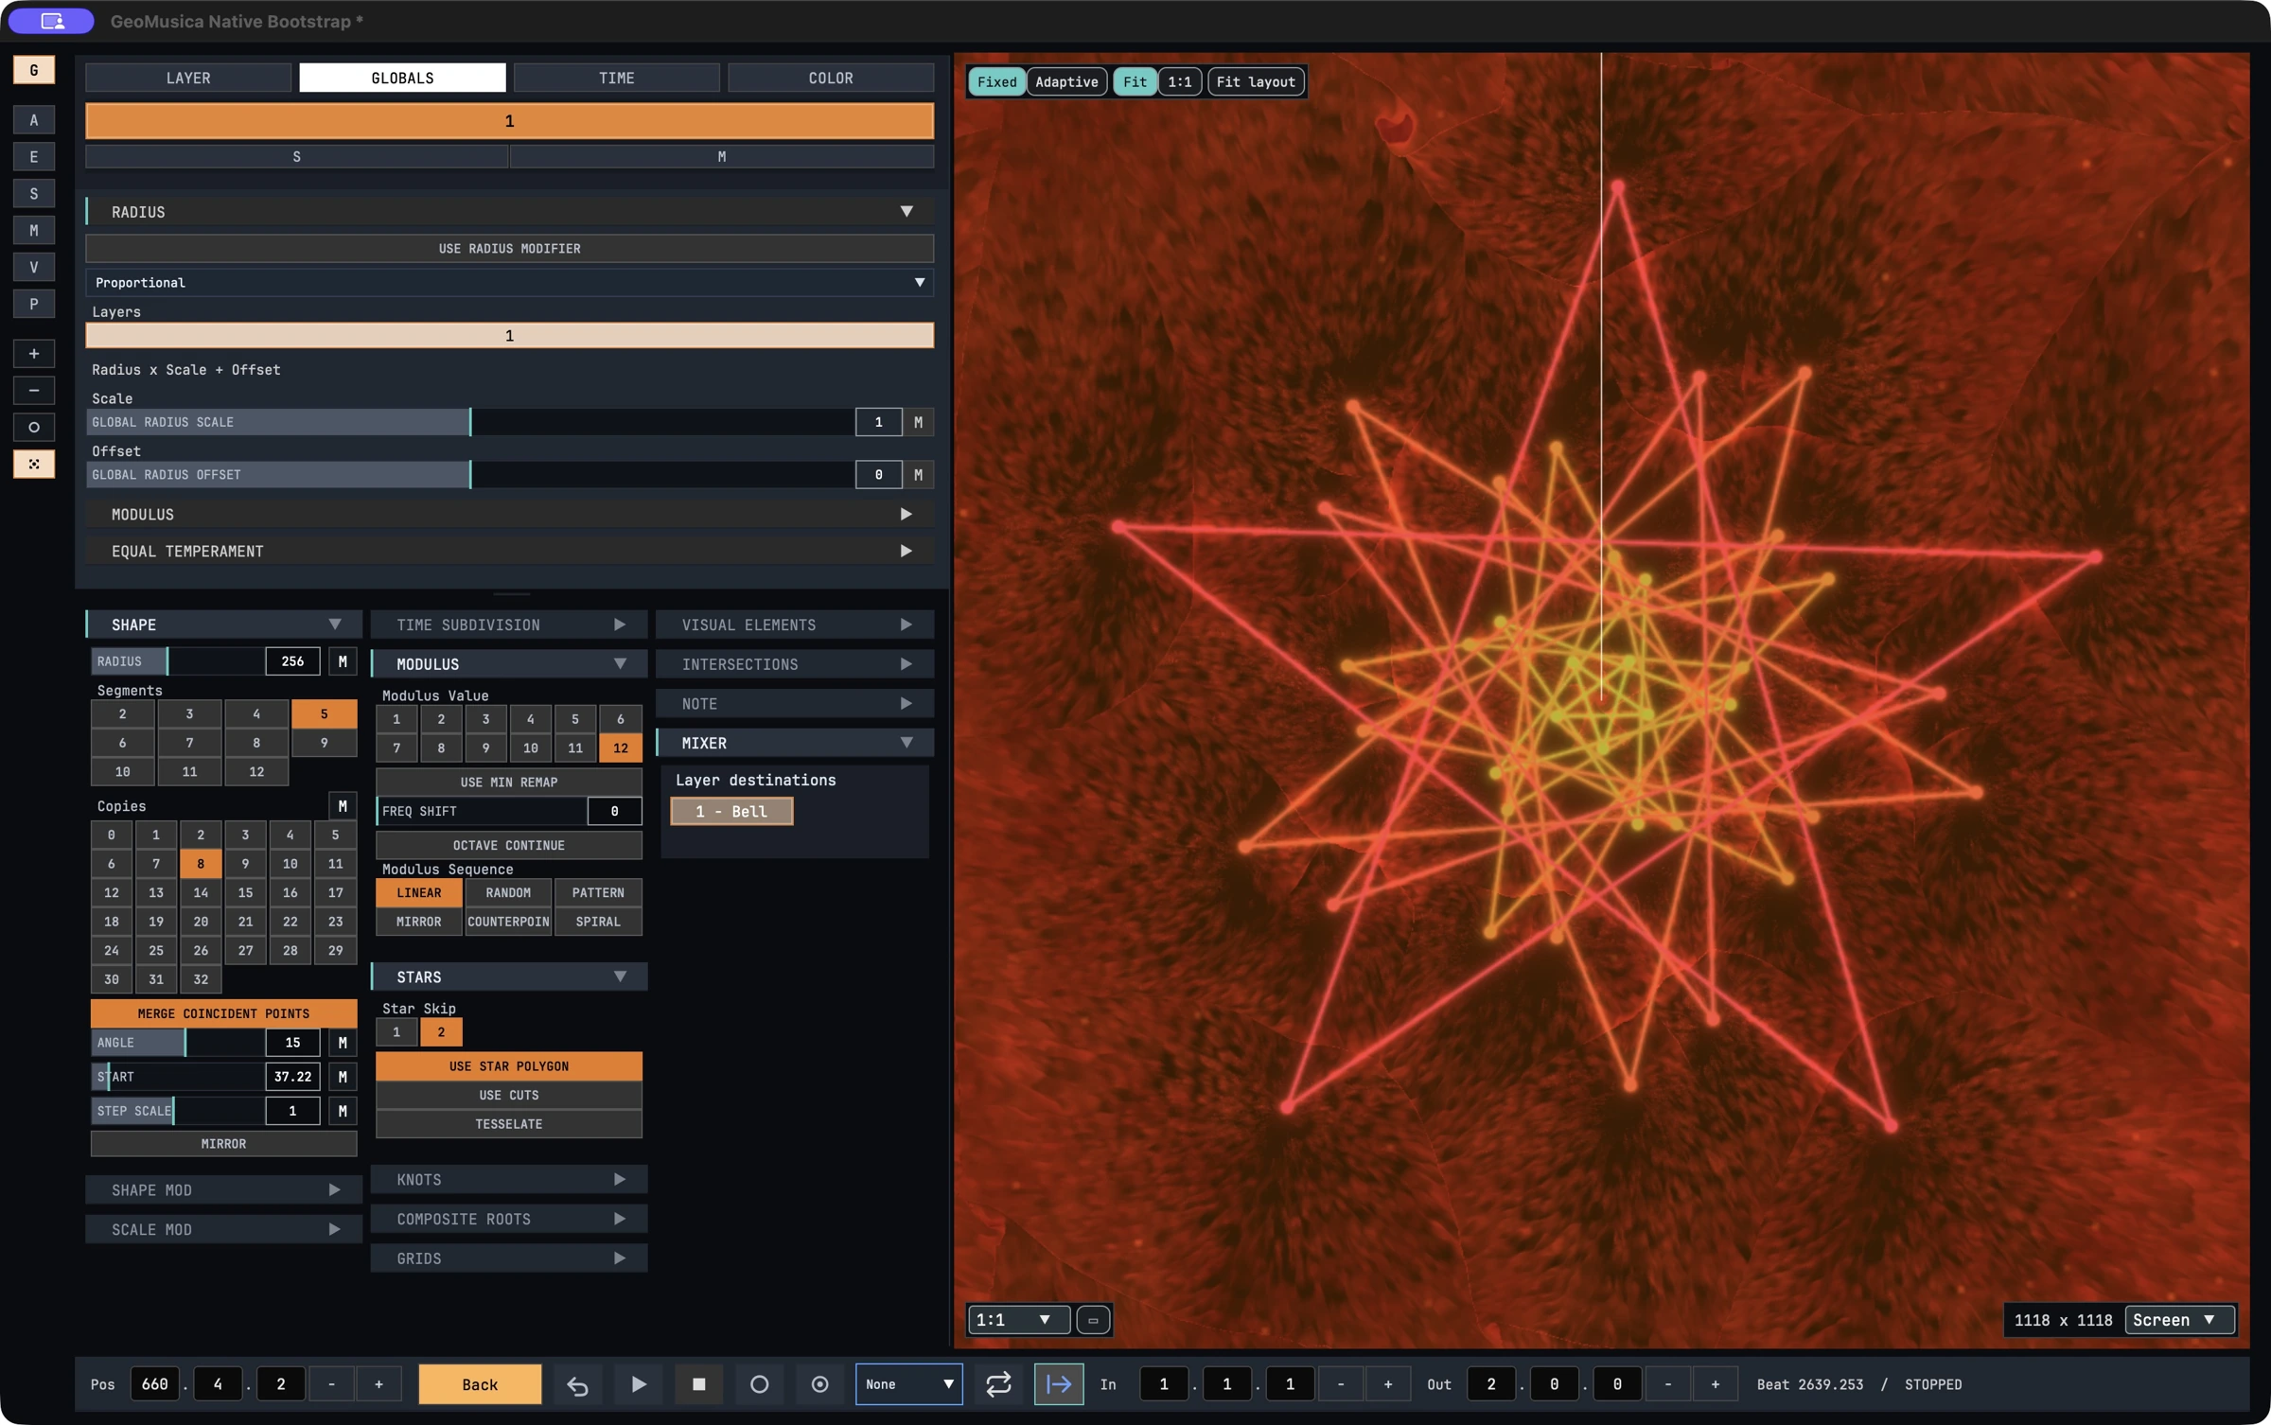Viewport: 2271px width, 1425px height.
Task: Click the Global Radius Scale slider
Action: click(470, 422)
